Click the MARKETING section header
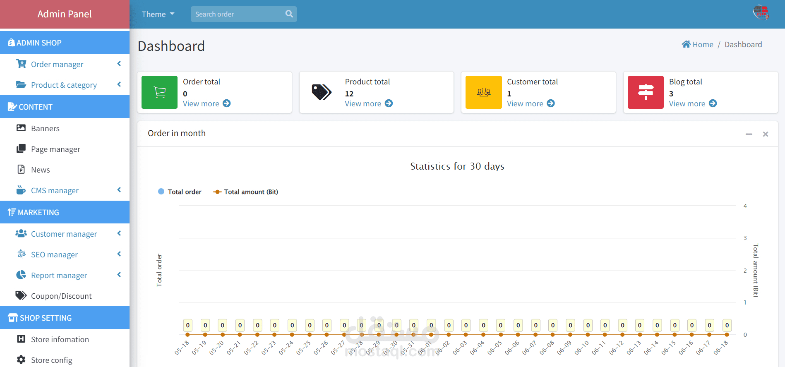Image resolution: width=785 pixels, height=367 pixels. (65, 212)
